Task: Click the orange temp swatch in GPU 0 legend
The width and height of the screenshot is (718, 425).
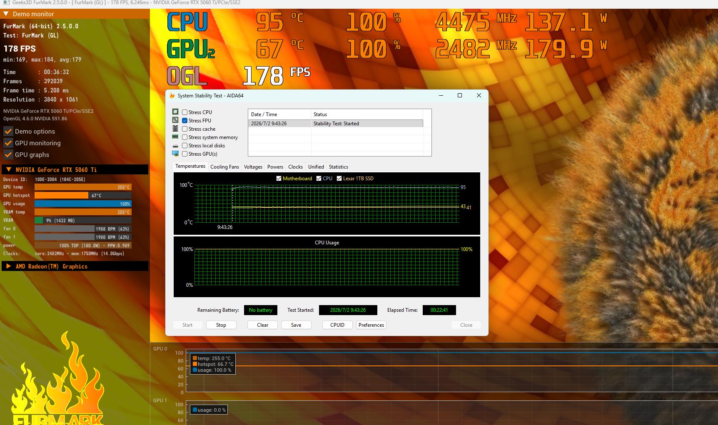Action: pos(195,358)
